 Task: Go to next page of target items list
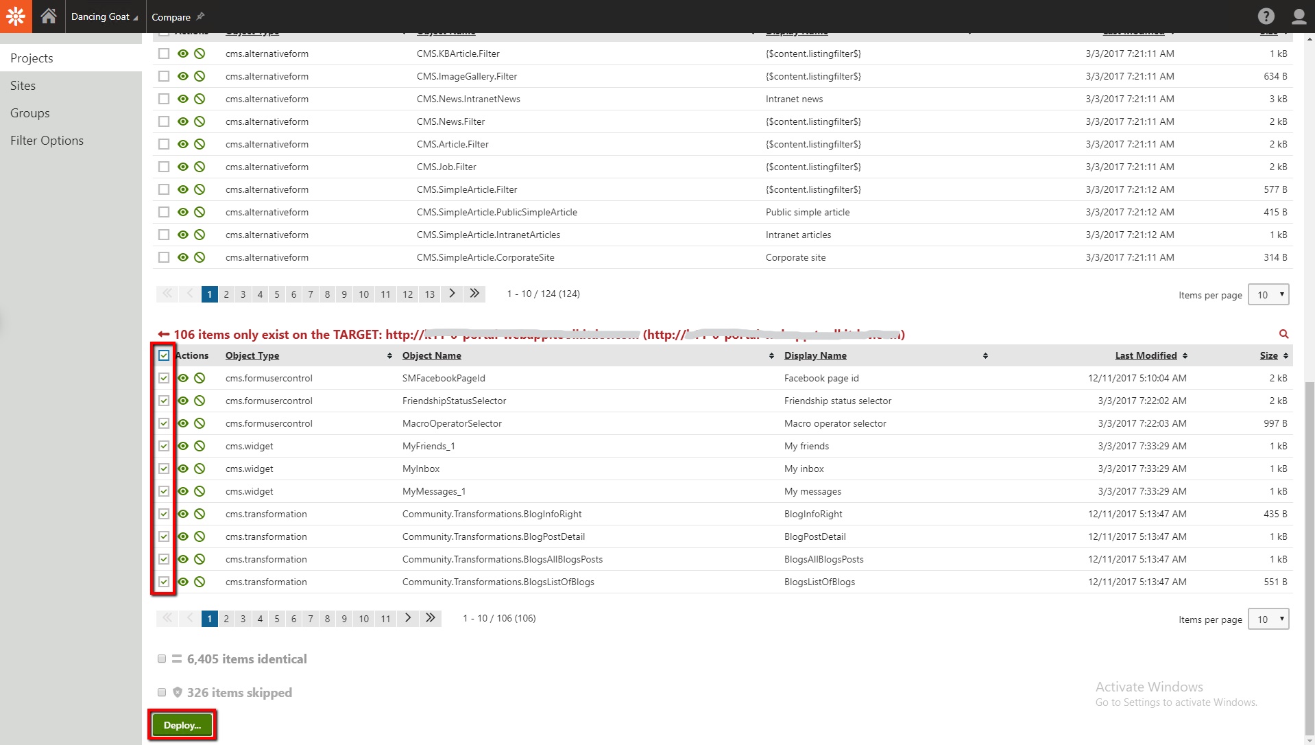(x=408, y=618)
